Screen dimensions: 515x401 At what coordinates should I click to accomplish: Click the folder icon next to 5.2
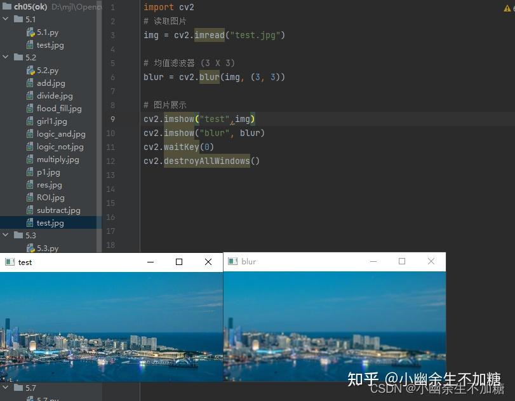18,57
